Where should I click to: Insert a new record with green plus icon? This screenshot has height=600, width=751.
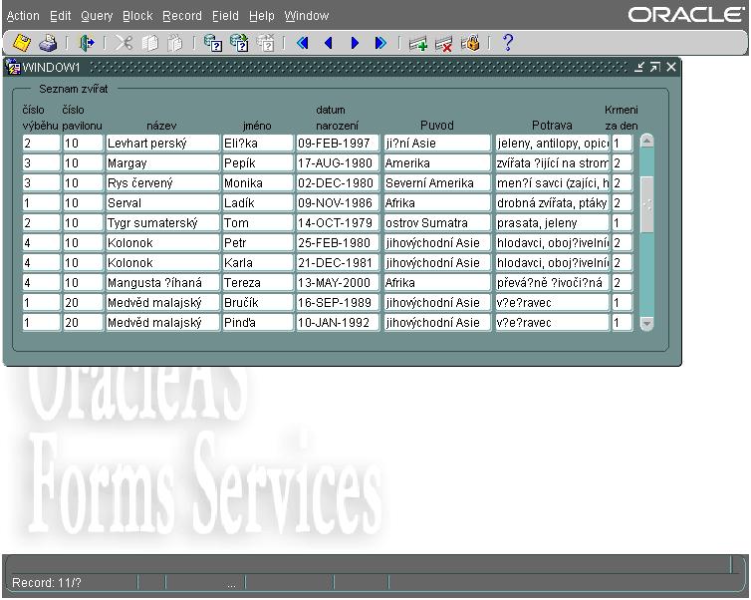coord(418,43)
